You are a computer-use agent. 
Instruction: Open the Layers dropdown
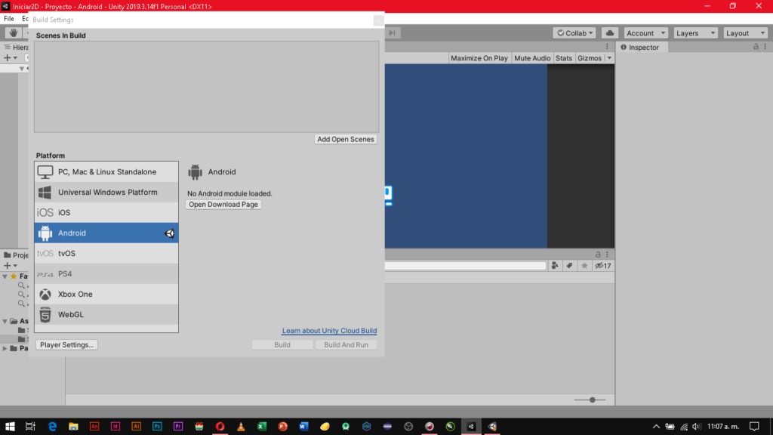pyautogui.click(x=695, y=33)
